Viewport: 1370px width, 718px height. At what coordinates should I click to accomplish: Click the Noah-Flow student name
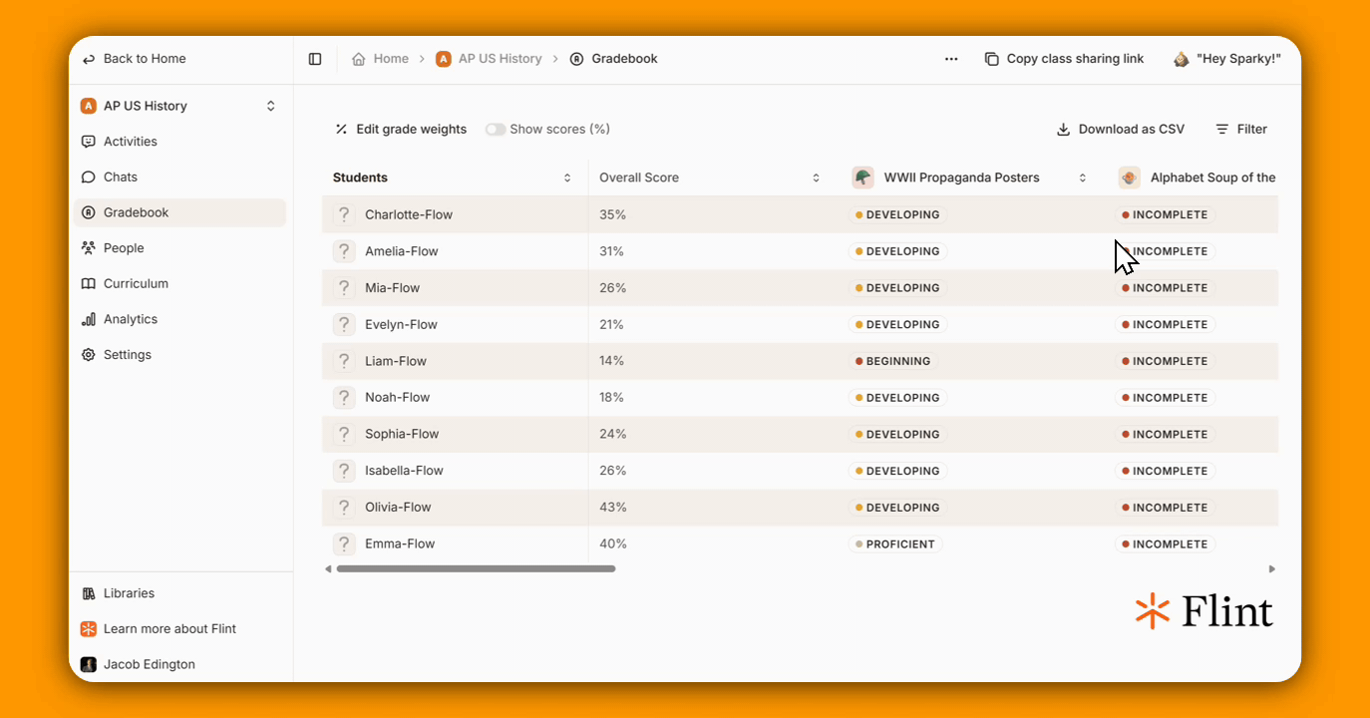coord(397,398)
